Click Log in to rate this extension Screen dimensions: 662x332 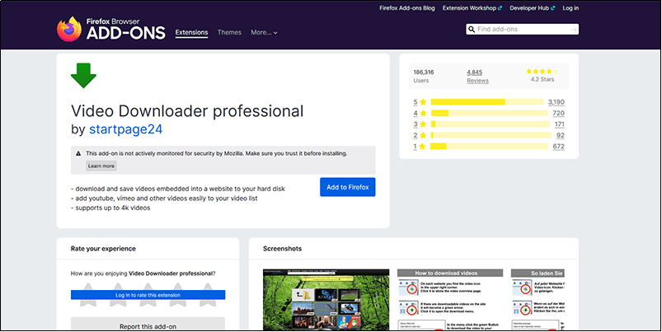pos(148,295)
